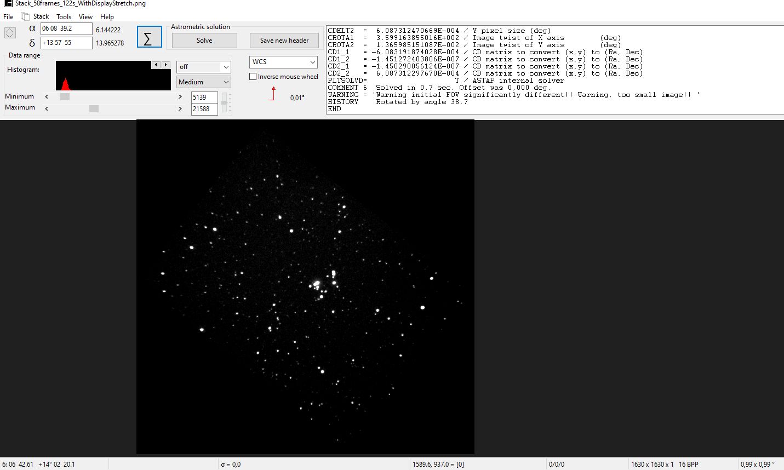Viewport: 784px width, 470px height.
Task: Click the Maximum value field 21588
Action: tap(204, 109)
